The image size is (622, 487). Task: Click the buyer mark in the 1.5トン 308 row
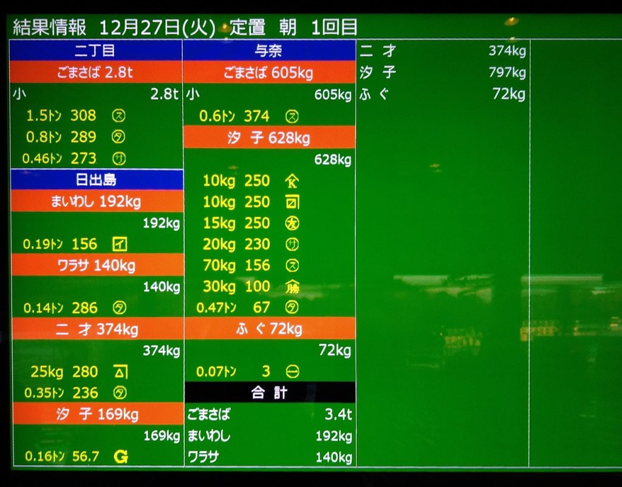click(120, 115)
